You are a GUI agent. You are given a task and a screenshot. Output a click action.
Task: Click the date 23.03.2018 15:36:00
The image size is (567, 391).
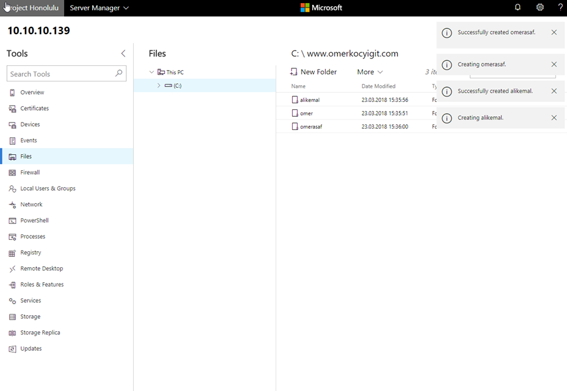pyautogui.click(x=385, y=127)
